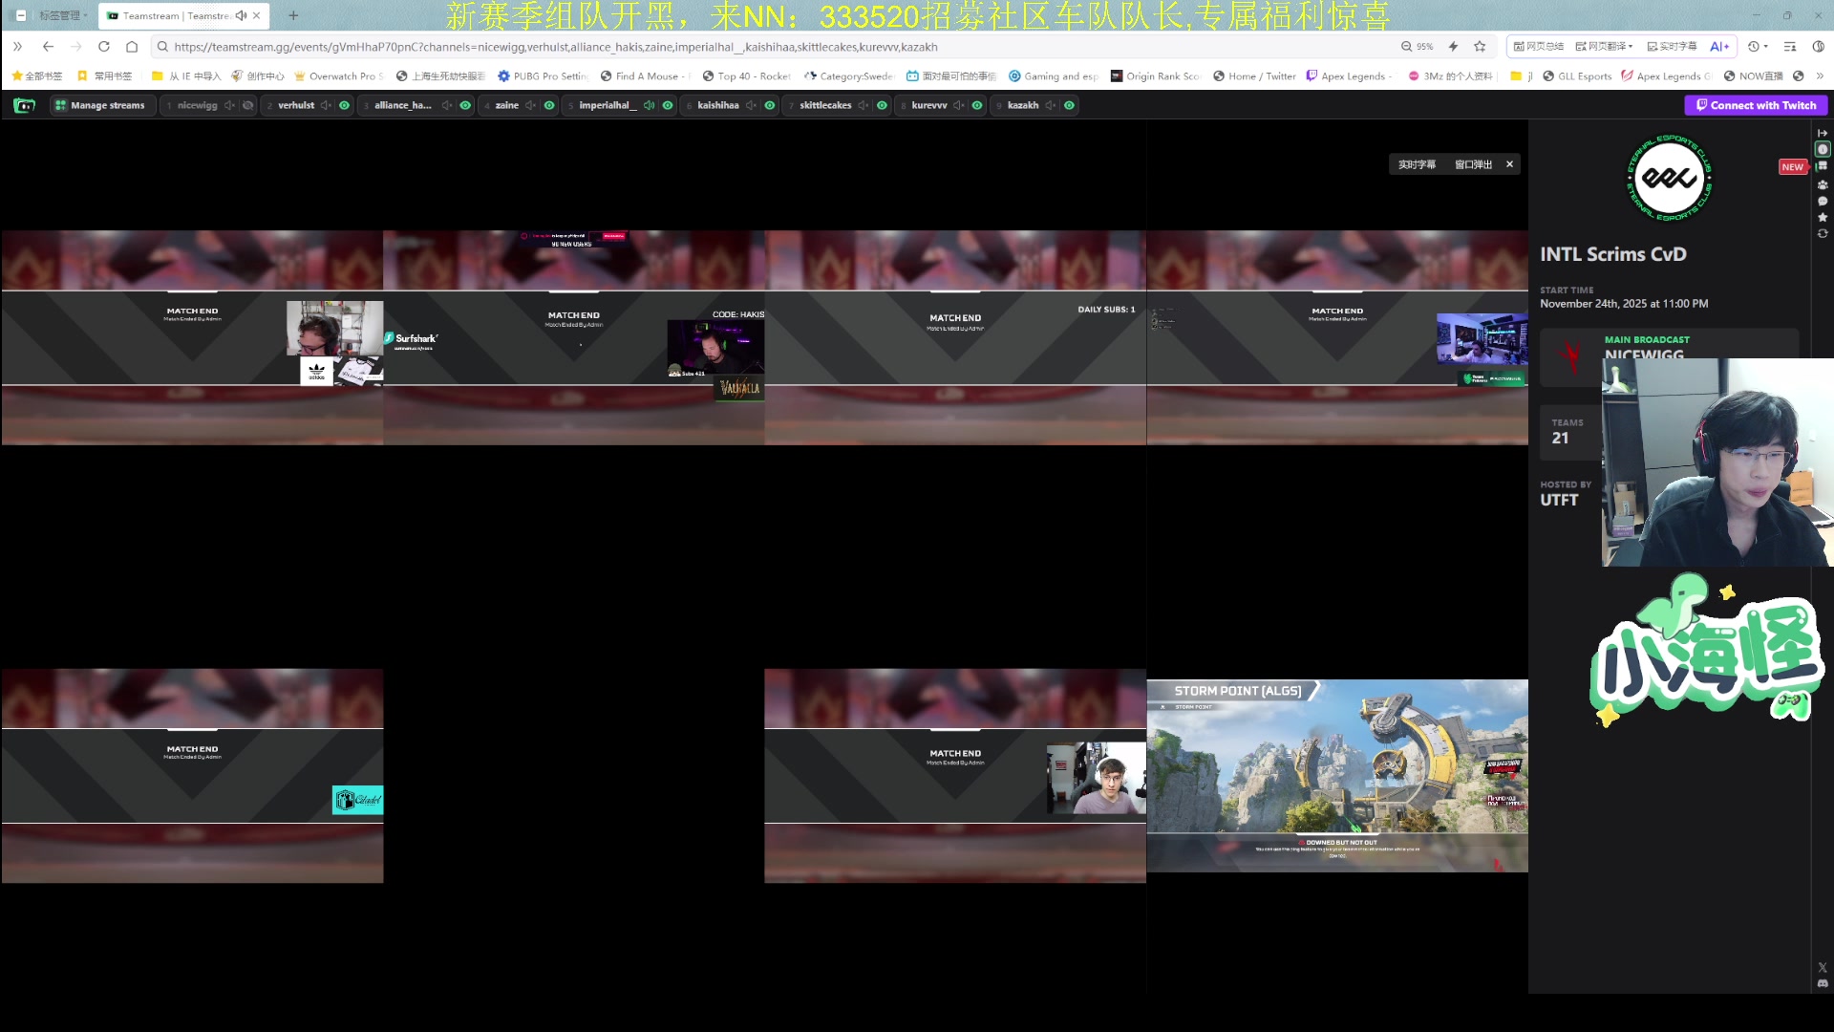Collapse the right sidebar with arrow icon

coord(1822,133)
